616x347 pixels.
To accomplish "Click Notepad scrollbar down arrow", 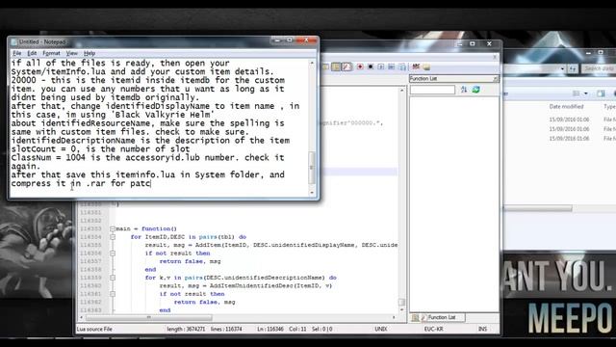I will coord(312,193).
